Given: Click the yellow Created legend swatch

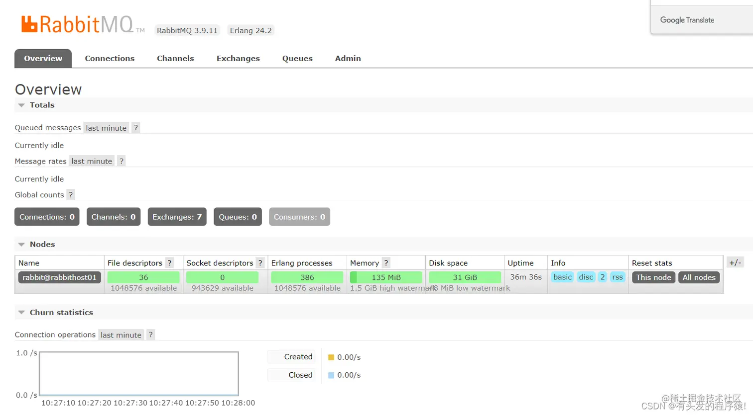Looking at the screenshot, I should coord(331,357).
